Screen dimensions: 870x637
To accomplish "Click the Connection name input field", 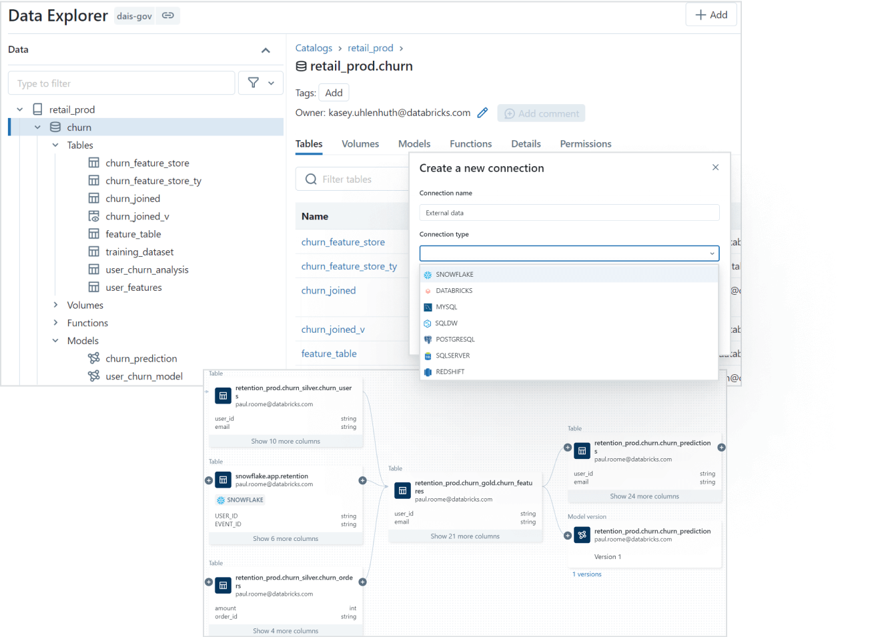I will pos(568,211).
